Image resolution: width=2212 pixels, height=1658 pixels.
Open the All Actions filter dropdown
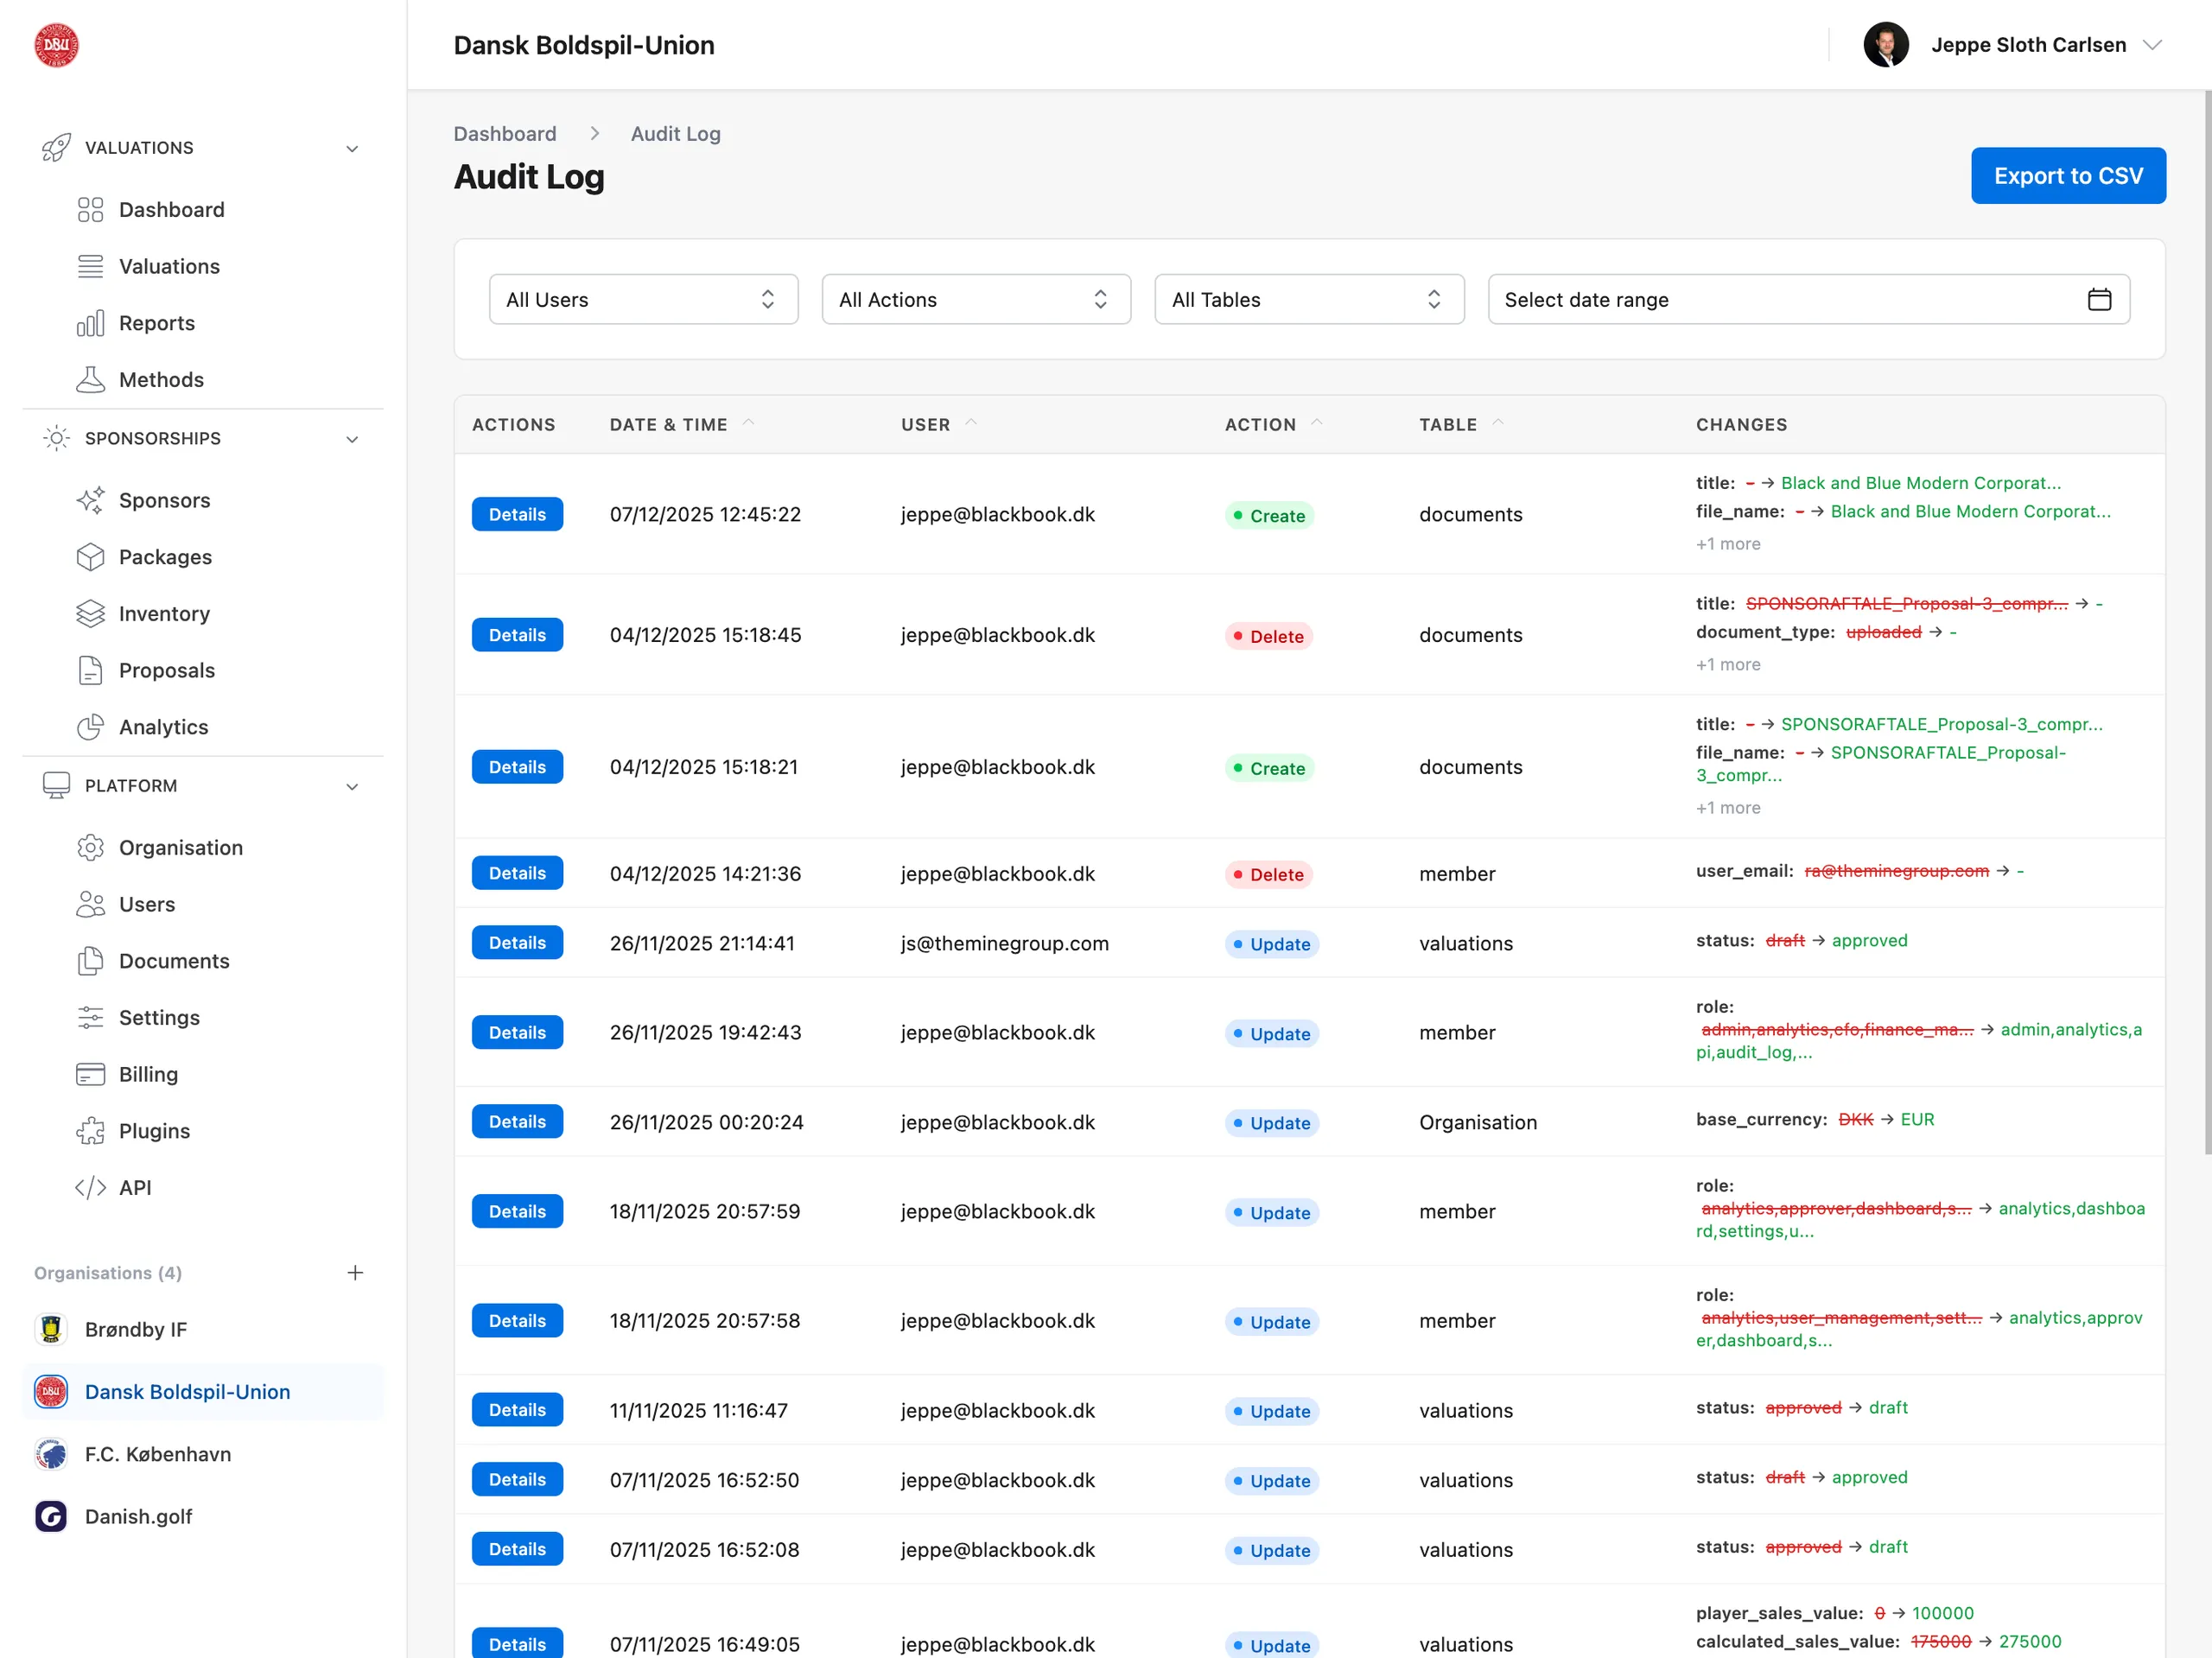[976, 299]
